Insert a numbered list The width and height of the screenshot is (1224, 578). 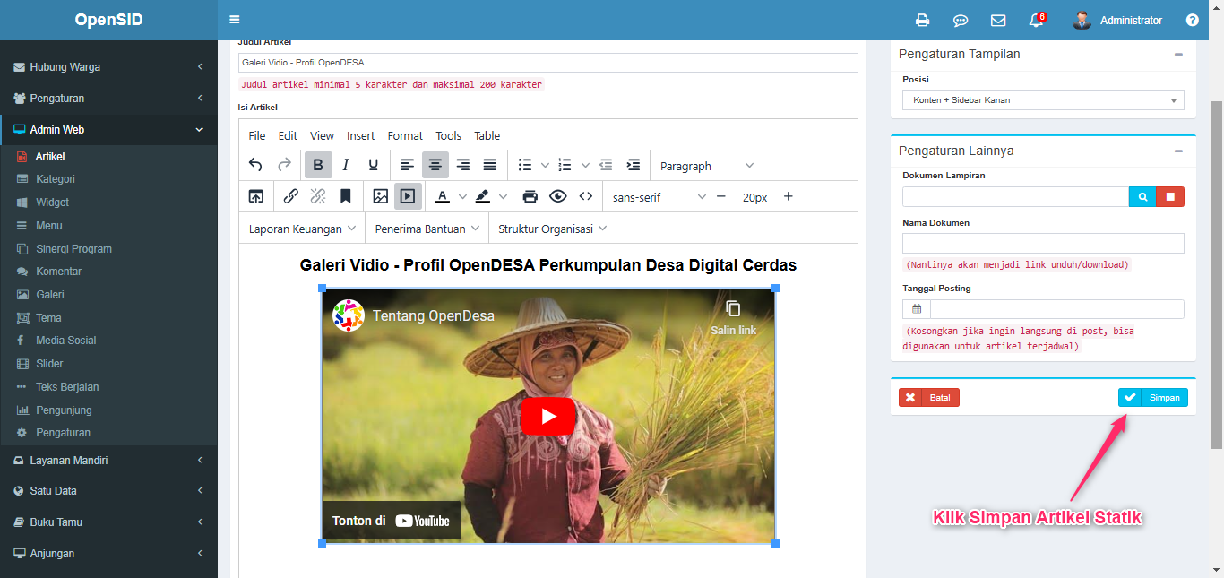(565, 165)
